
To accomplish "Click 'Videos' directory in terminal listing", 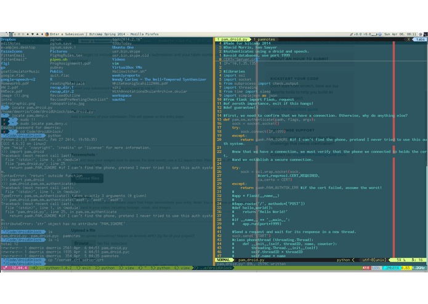I will pos(118,60).
